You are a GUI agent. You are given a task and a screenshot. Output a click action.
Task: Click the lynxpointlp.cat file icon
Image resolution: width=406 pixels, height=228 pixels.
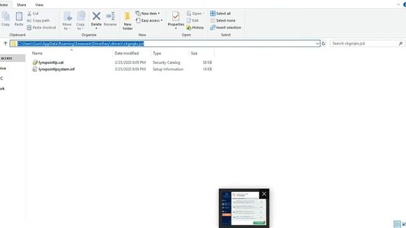click(x=35, y=62)
